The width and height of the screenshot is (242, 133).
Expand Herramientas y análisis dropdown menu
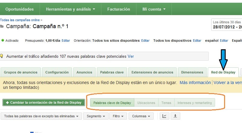(70, 9)
